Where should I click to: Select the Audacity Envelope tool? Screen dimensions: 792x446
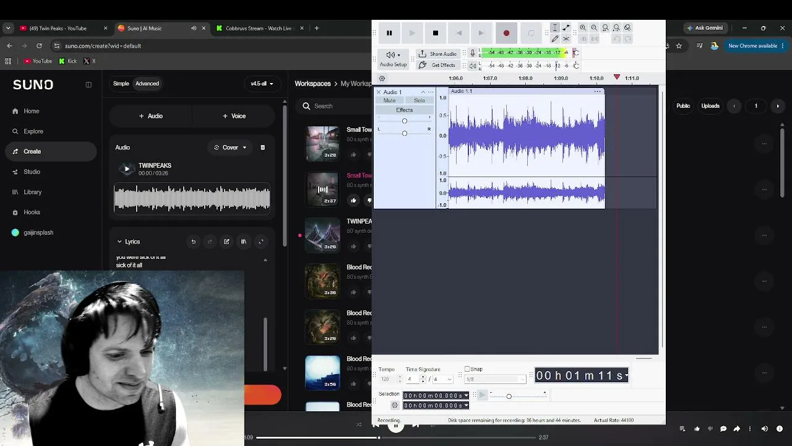[566, 28]
